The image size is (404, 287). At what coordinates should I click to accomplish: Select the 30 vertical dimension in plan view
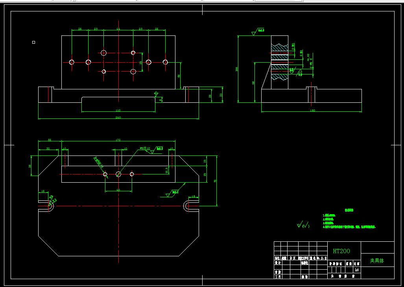pyautogui.click(x=30, y=166)
